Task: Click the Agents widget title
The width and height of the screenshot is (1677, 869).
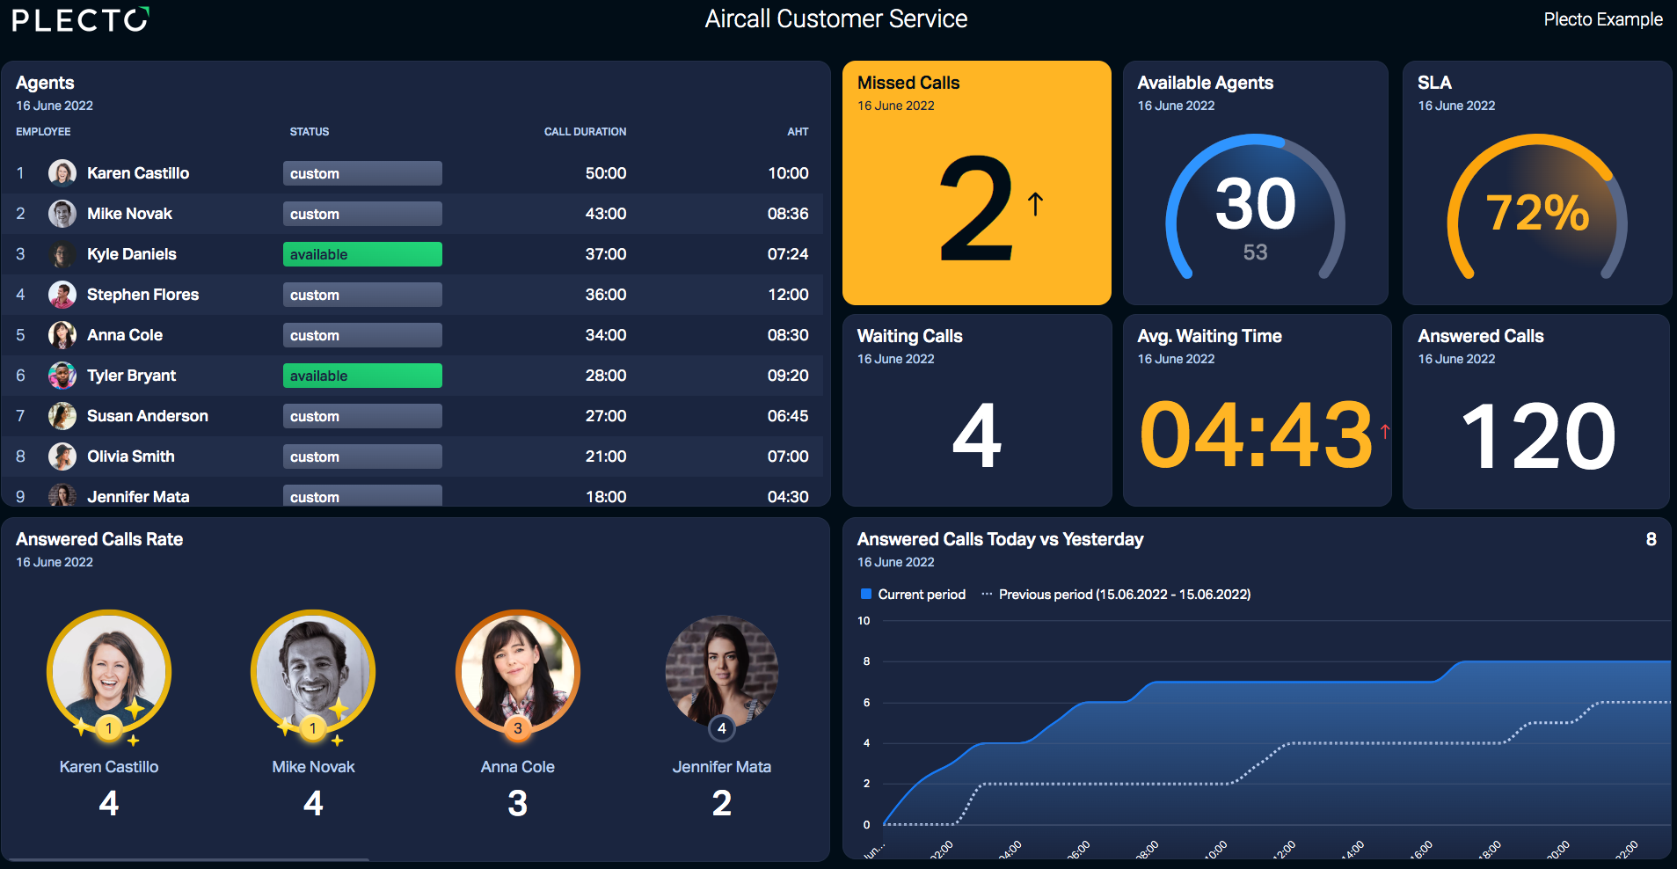Action: pyautogui.click(x=45, y=83)
